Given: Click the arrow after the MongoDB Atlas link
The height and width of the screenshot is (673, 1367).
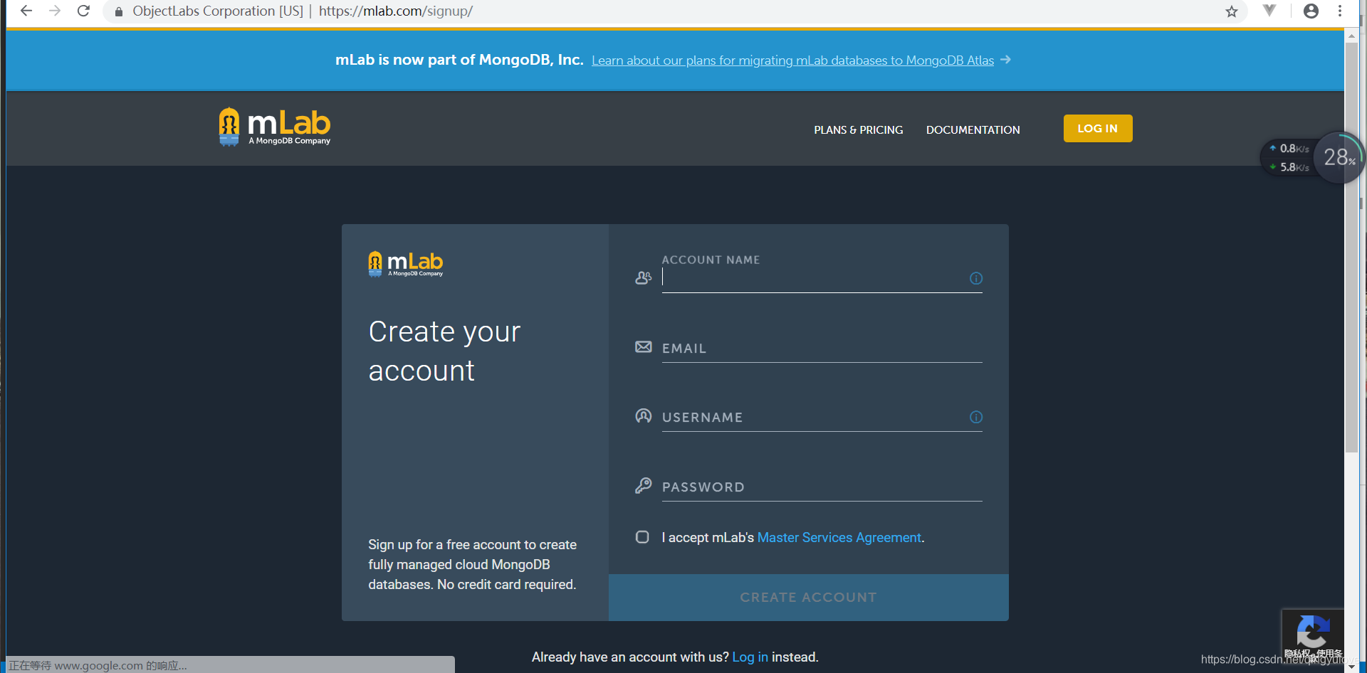Looking at the screenshot, I should pyautogui.click(x=1005, y=60).
